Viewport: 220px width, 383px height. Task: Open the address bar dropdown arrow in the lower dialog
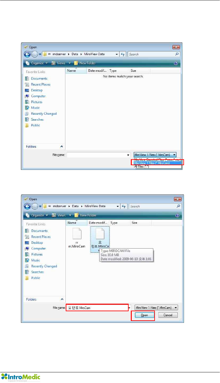pos(118,206)
